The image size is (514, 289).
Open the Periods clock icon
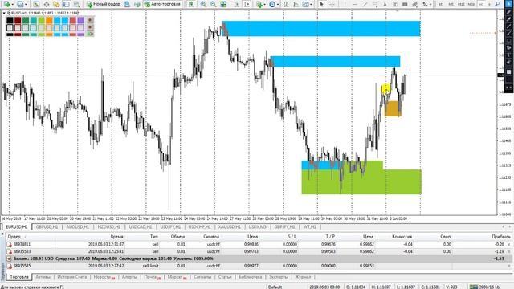(x=272, y=4)
